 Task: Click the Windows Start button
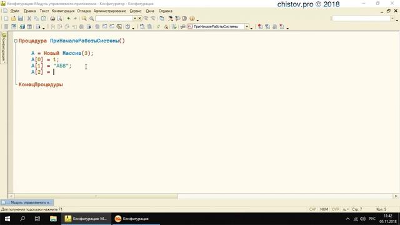pyautogui.click(x=7, y=219)
